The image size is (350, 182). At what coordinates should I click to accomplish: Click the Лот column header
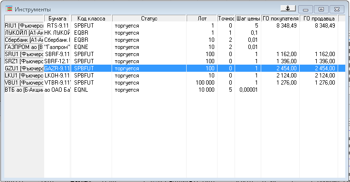(x=202, y=19)
